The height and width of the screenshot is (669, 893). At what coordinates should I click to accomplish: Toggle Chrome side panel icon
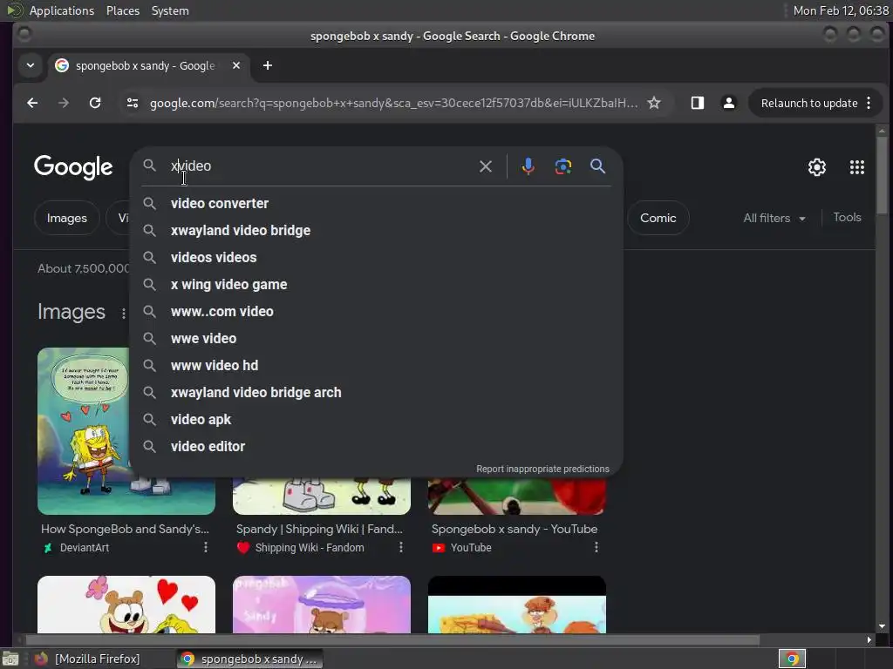[x=697, y=103]
